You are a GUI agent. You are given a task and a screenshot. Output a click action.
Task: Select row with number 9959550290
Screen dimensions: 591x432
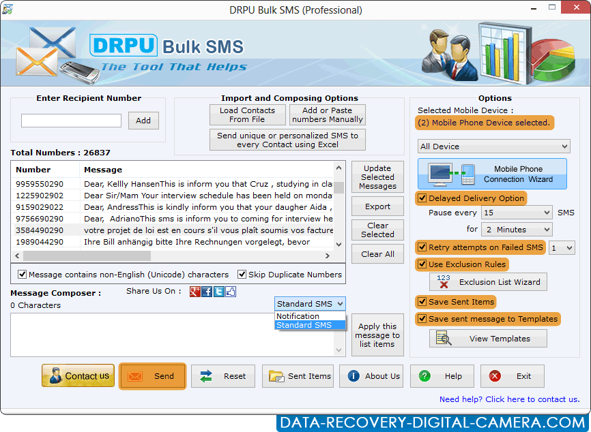pyautogui.click(x=172, y=184)
